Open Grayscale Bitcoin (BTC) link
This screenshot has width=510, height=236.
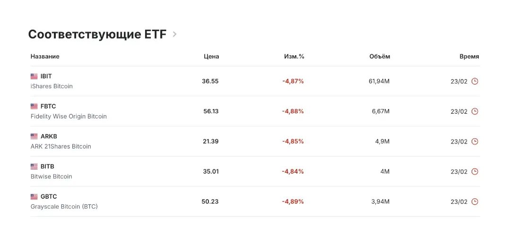tap(64, 207)
